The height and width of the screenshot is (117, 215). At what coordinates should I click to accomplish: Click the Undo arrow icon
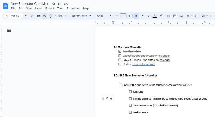click(x=26, y=16)
